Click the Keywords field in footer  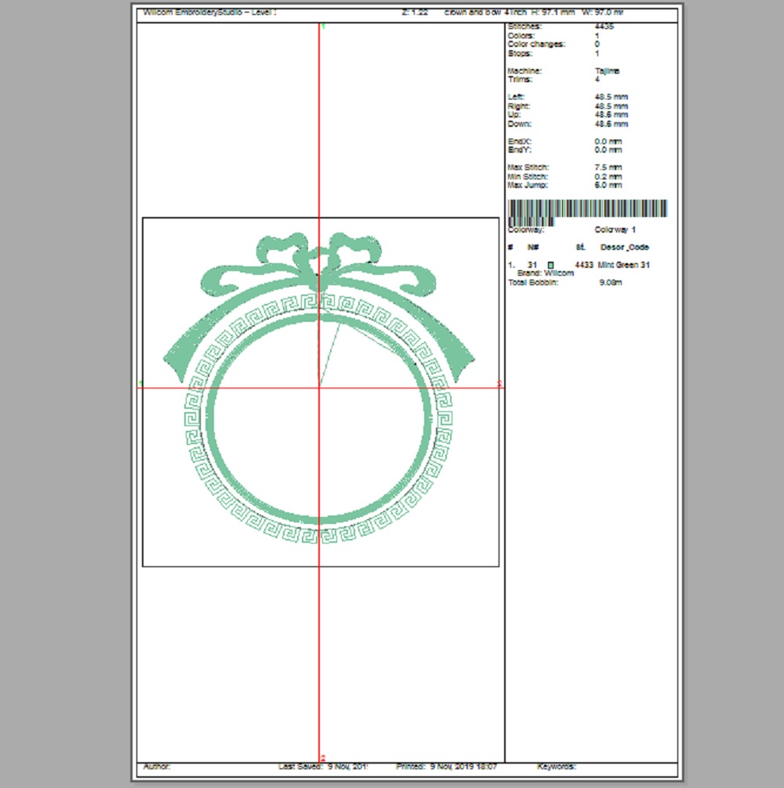point(557,767)
